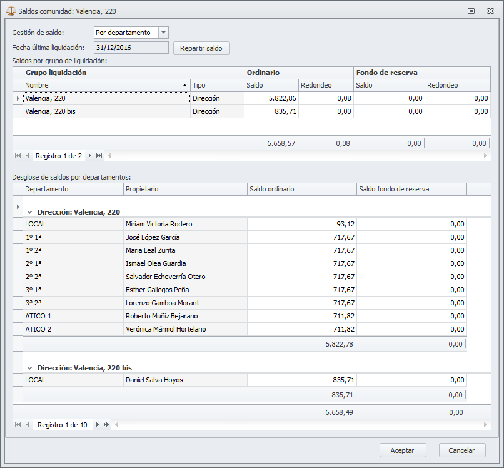
Task: Open the Gestión de saldo dropdown
Action: [163, 33]
